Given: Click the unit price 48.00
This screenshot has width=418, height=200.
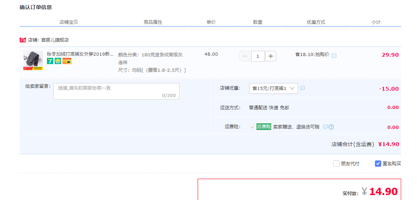Looking at the screenshot, I should tap(211, 54).
